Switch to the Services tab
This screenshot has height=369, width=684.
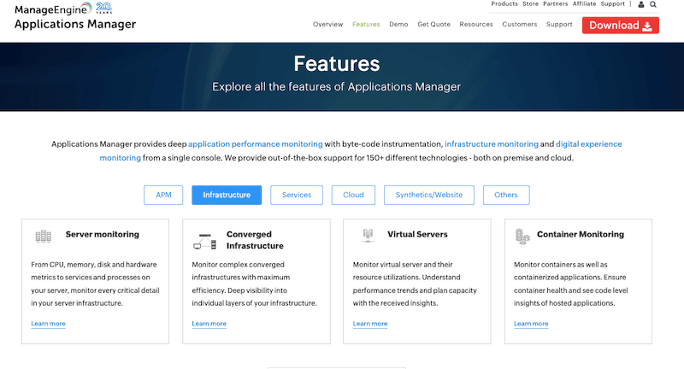click(297, 195)
